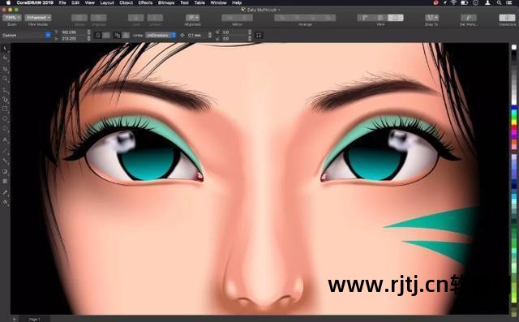Select the Text tool (letter A)
Image resolution: width=519 pixels, height=322 pixels.
(x=5, y=140)
